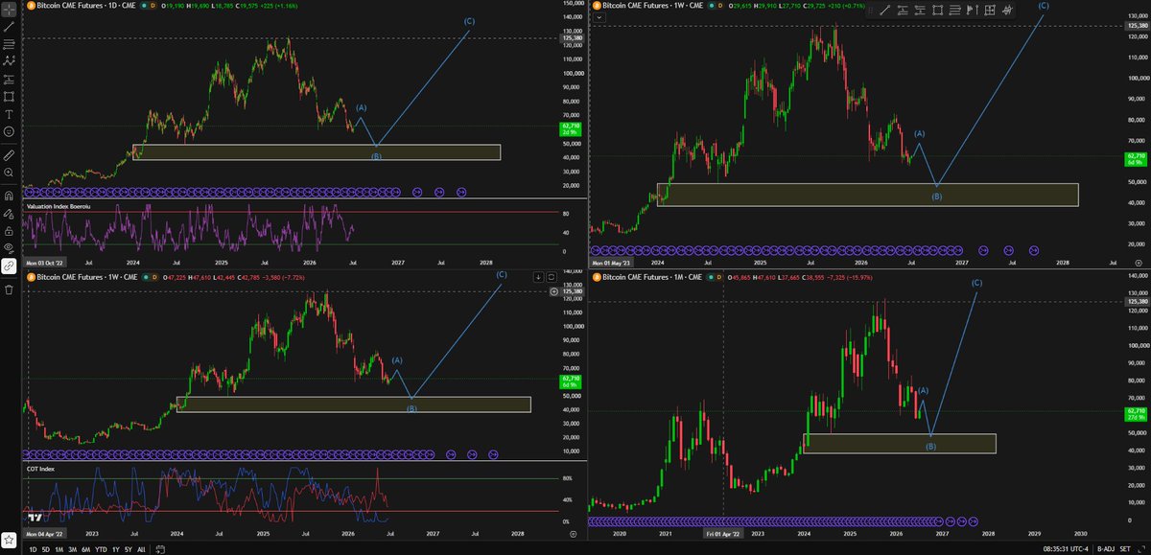Open the SET session settings
1151x555 pixels.
click(1126, 549)
